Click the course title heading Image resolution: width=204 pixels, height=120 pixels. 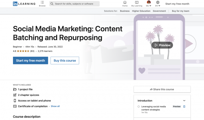click(68, 33)
